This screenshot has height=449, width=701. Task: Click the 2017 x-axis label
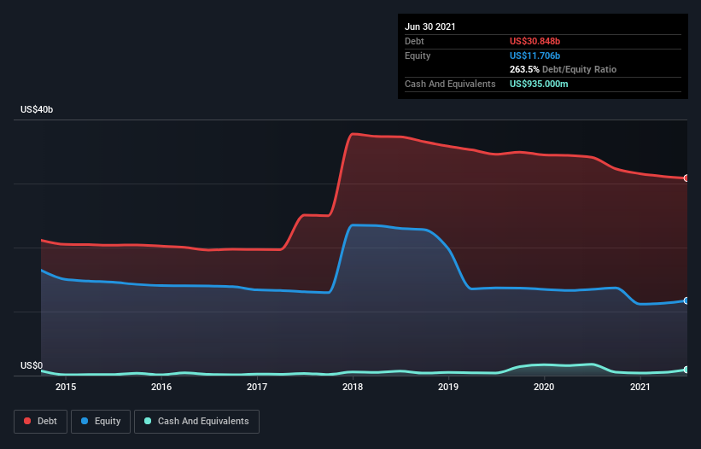point(257,387)
